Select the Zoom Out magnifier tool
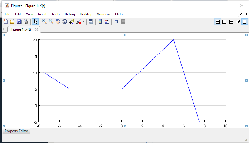249x143 pixels. tap(51, 21)
